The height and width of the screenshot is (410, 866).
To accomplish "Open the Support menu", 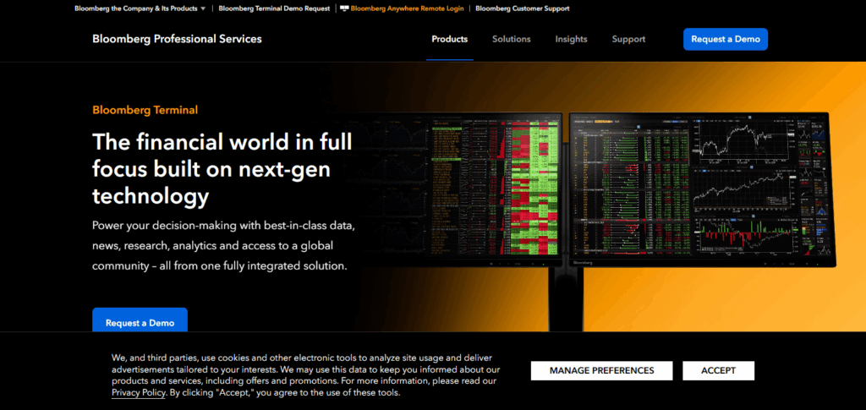I will 628,39.
